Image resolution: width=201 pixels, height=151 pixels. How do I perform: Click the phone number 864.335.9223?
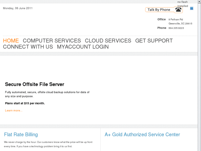point(176,28)
